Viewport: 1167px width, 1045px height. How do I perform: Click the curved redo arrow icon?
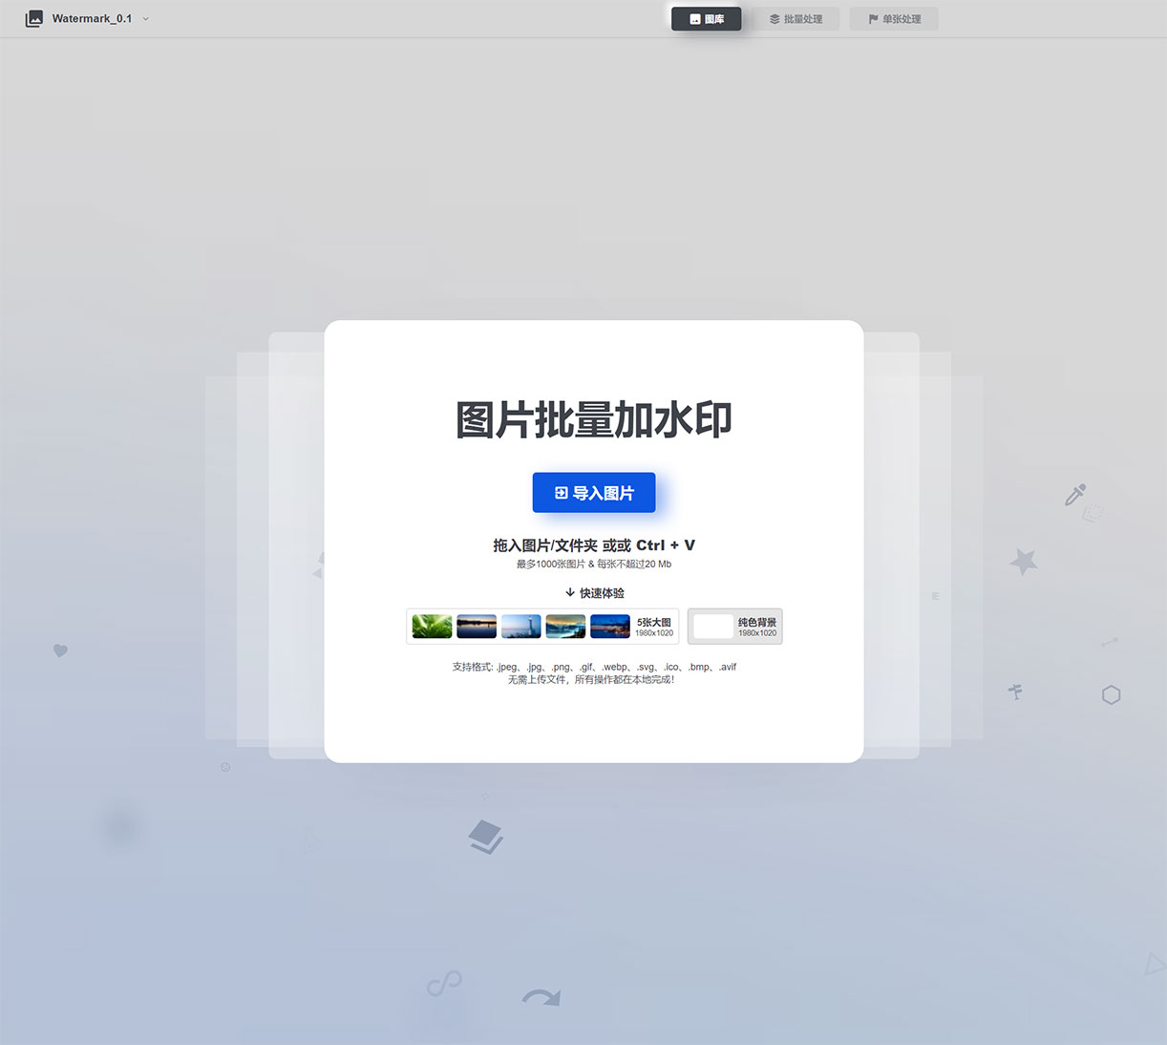[x=541, y=998]
